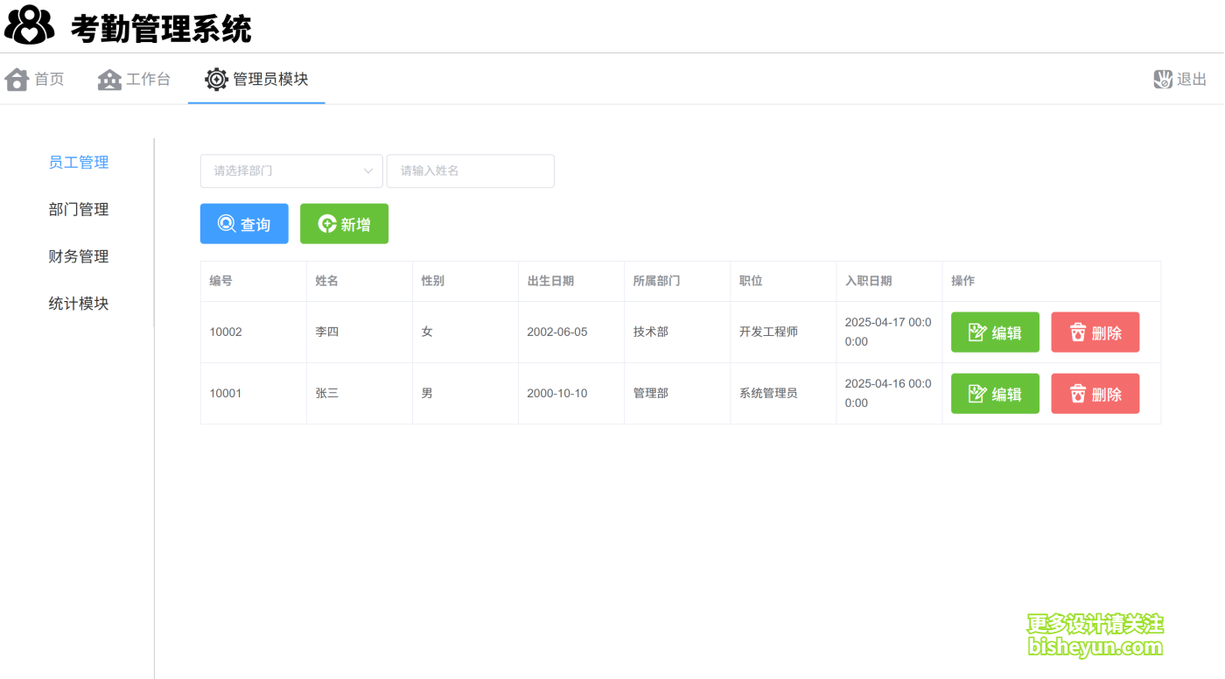Open 部门管理 in the sidebar

coord(79,209)
